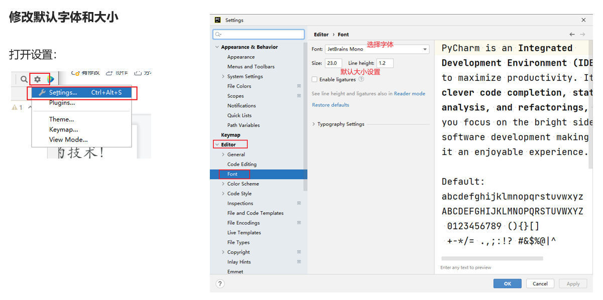Click the Cancel button
Image resolution: width=603 pixels, height=300 pixels.
(540, 283)
